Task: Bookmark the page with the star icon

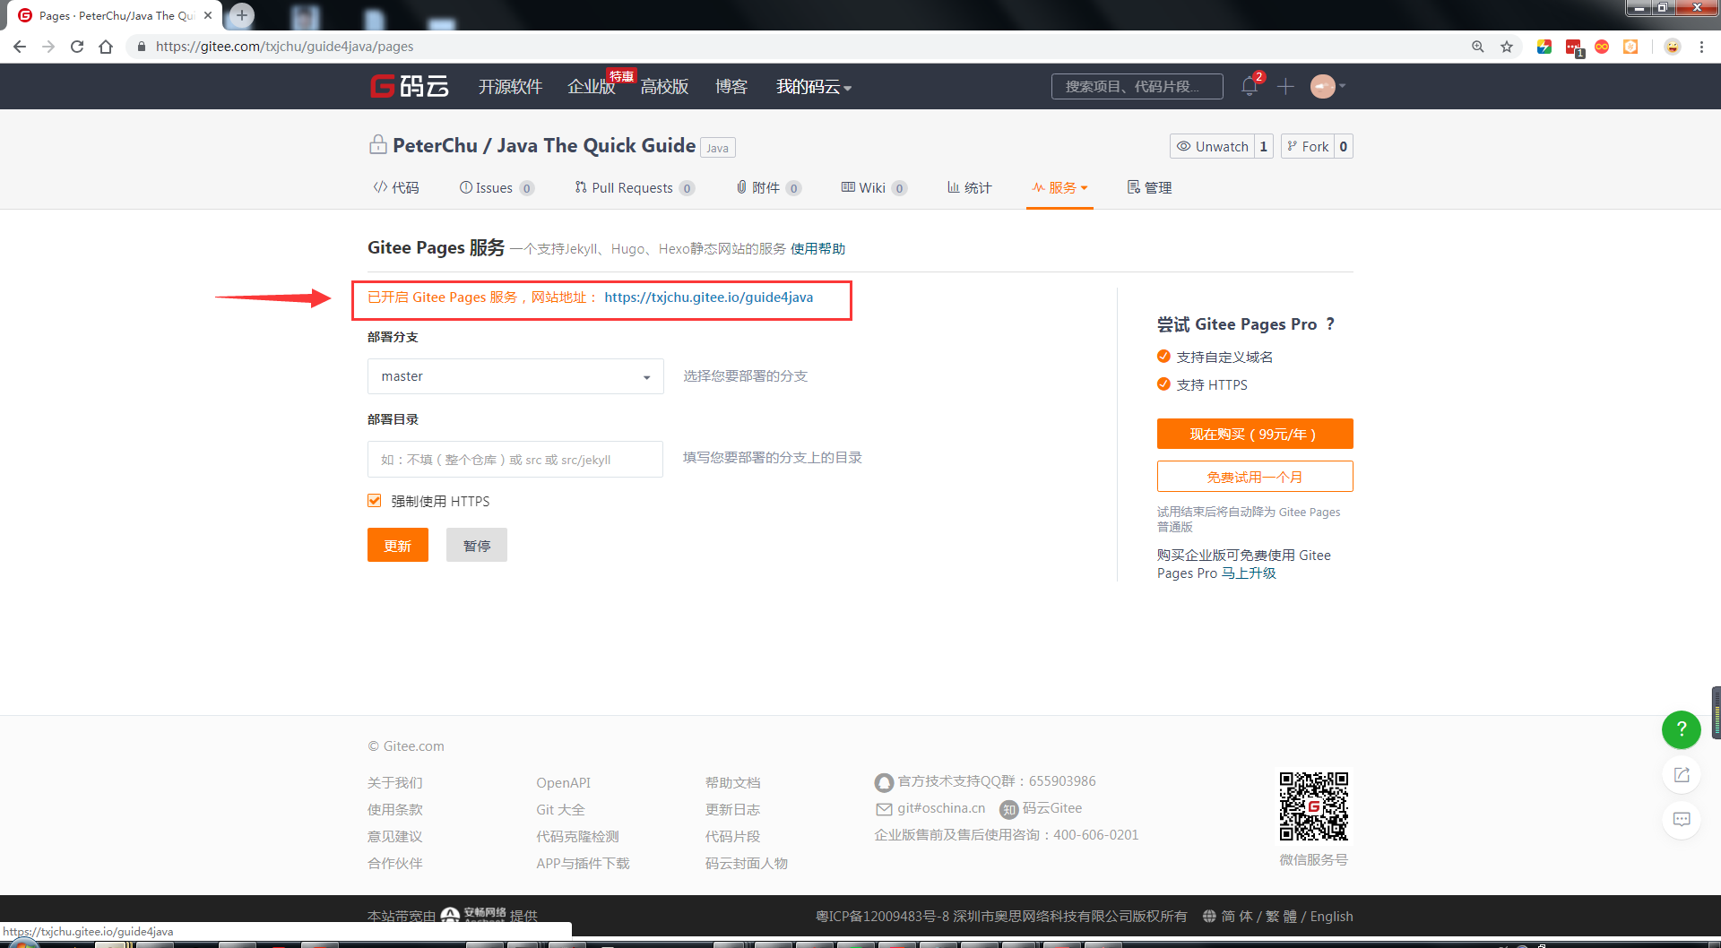Action: point(1507,46)
